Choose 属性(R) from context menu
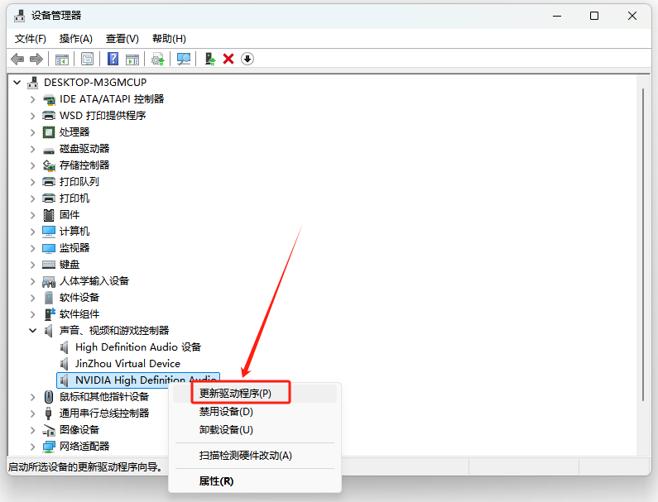 255,481
